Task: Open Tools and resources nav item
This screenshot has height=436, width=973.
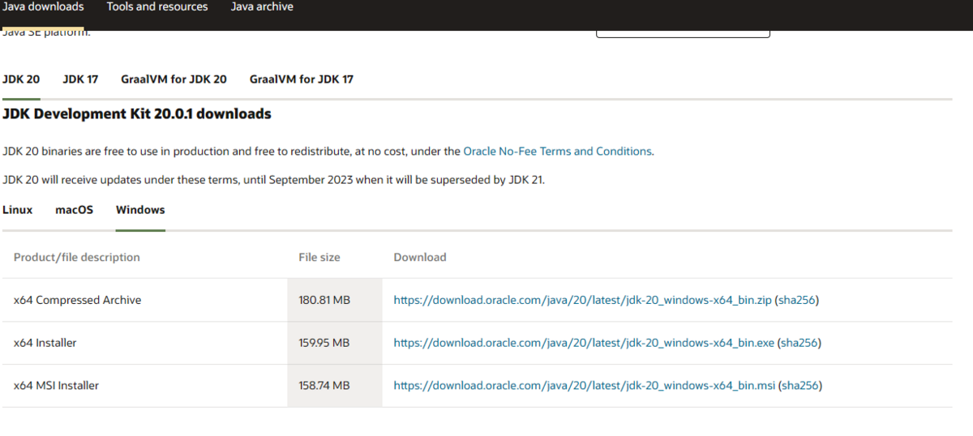Action: 157,6
